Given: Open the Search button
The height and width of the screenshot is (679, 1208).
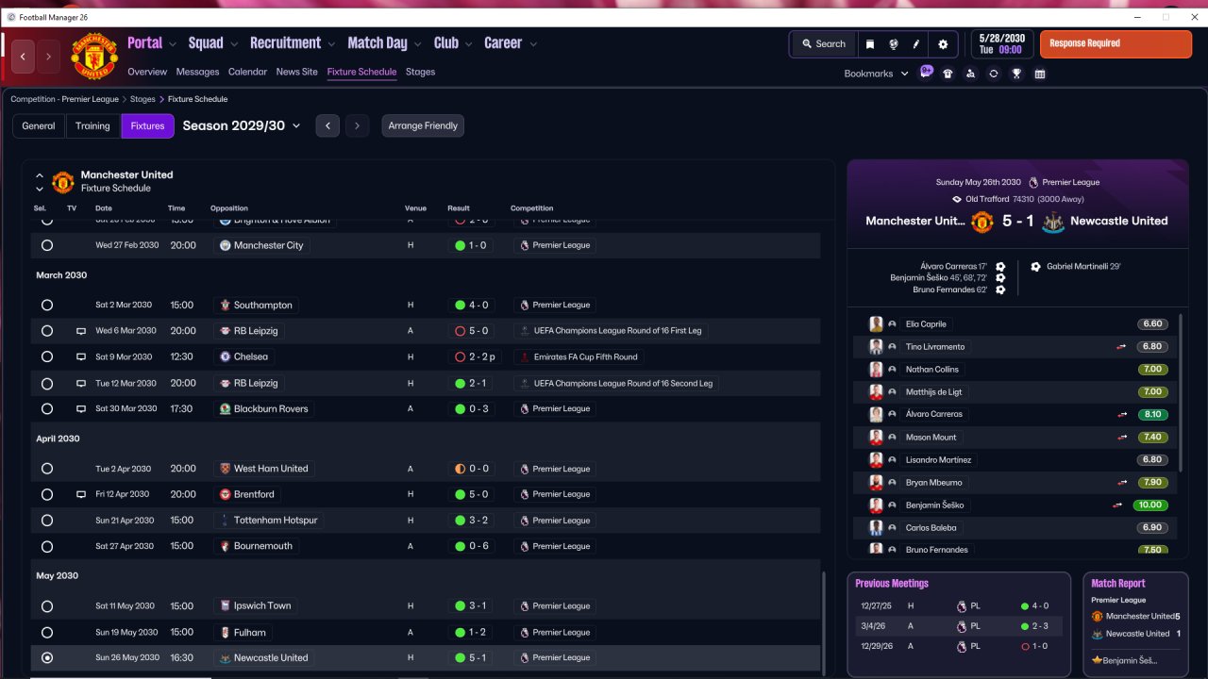Looking at the screenshot, I should pos(824,44).
